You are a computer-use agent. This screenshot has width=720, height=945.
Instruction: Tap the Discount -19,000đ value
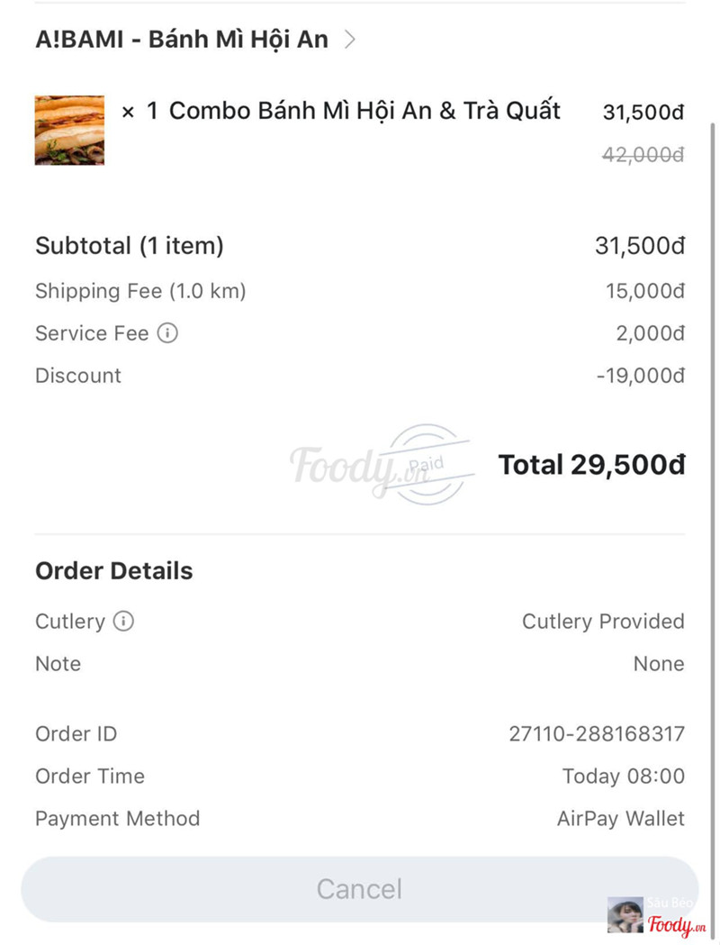[640, 376]
